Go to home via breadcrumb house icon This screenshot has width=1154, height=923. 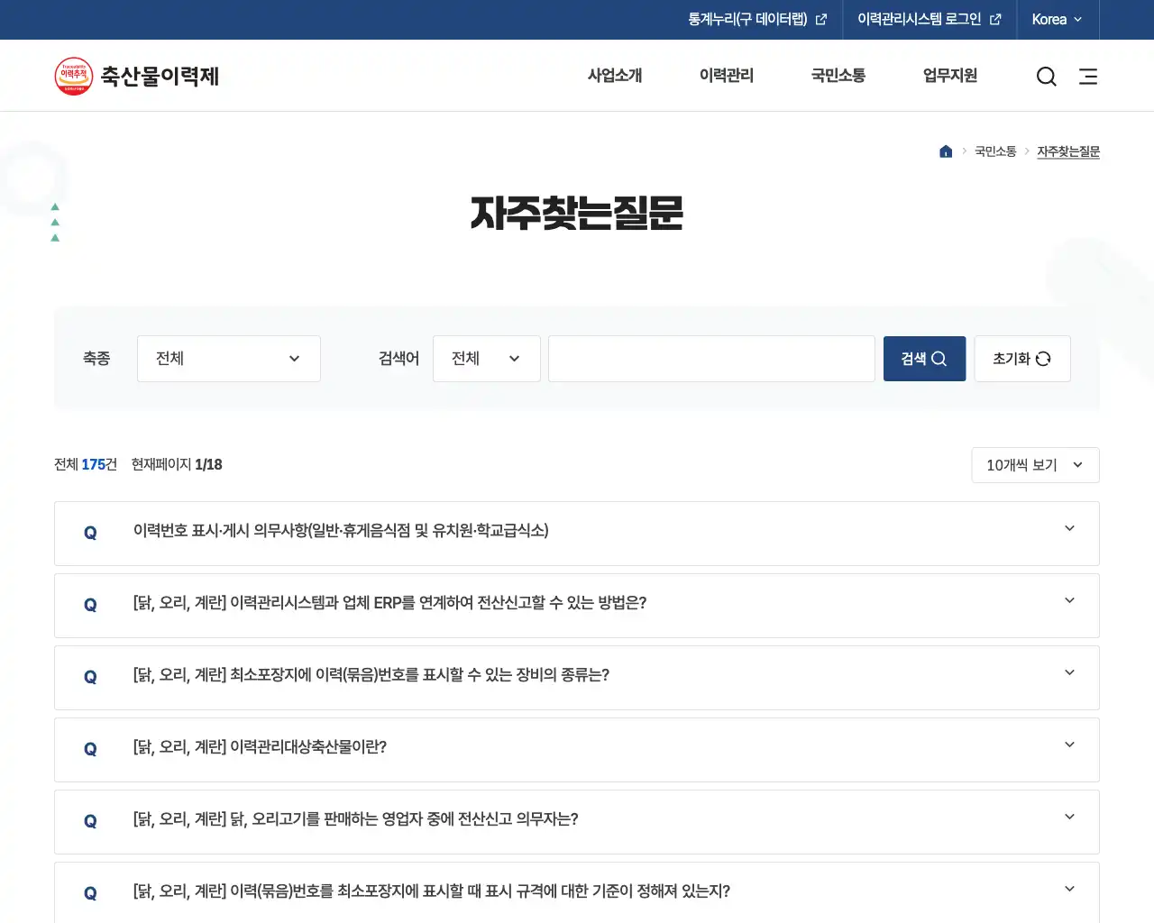tap(946, 151)
